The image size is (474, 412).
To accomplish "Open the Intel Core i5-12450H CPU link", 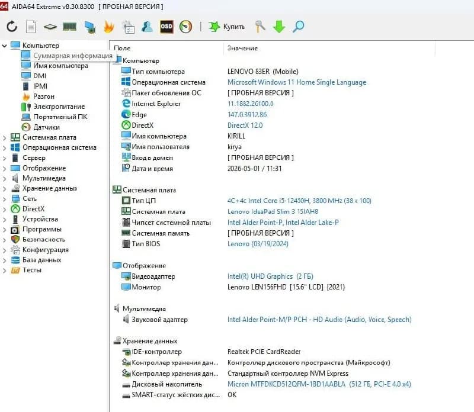I will coord(299,201).
